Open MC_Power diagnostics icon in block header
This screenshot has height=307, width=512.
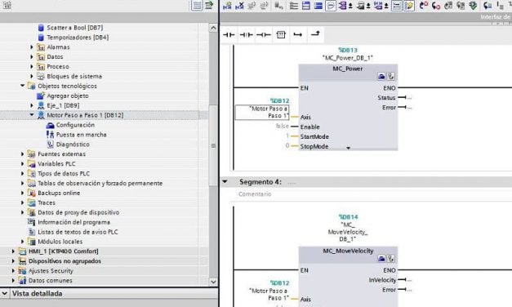point(391,77)
